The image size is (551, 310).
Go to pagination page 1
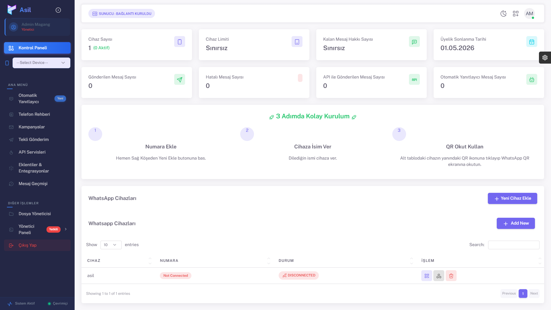(523, 294)
